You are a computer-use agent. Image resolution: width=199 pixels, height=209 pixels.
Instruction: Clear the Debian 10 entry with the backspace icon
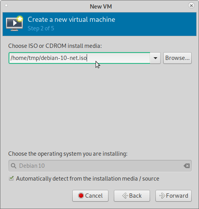coord(187,166)
